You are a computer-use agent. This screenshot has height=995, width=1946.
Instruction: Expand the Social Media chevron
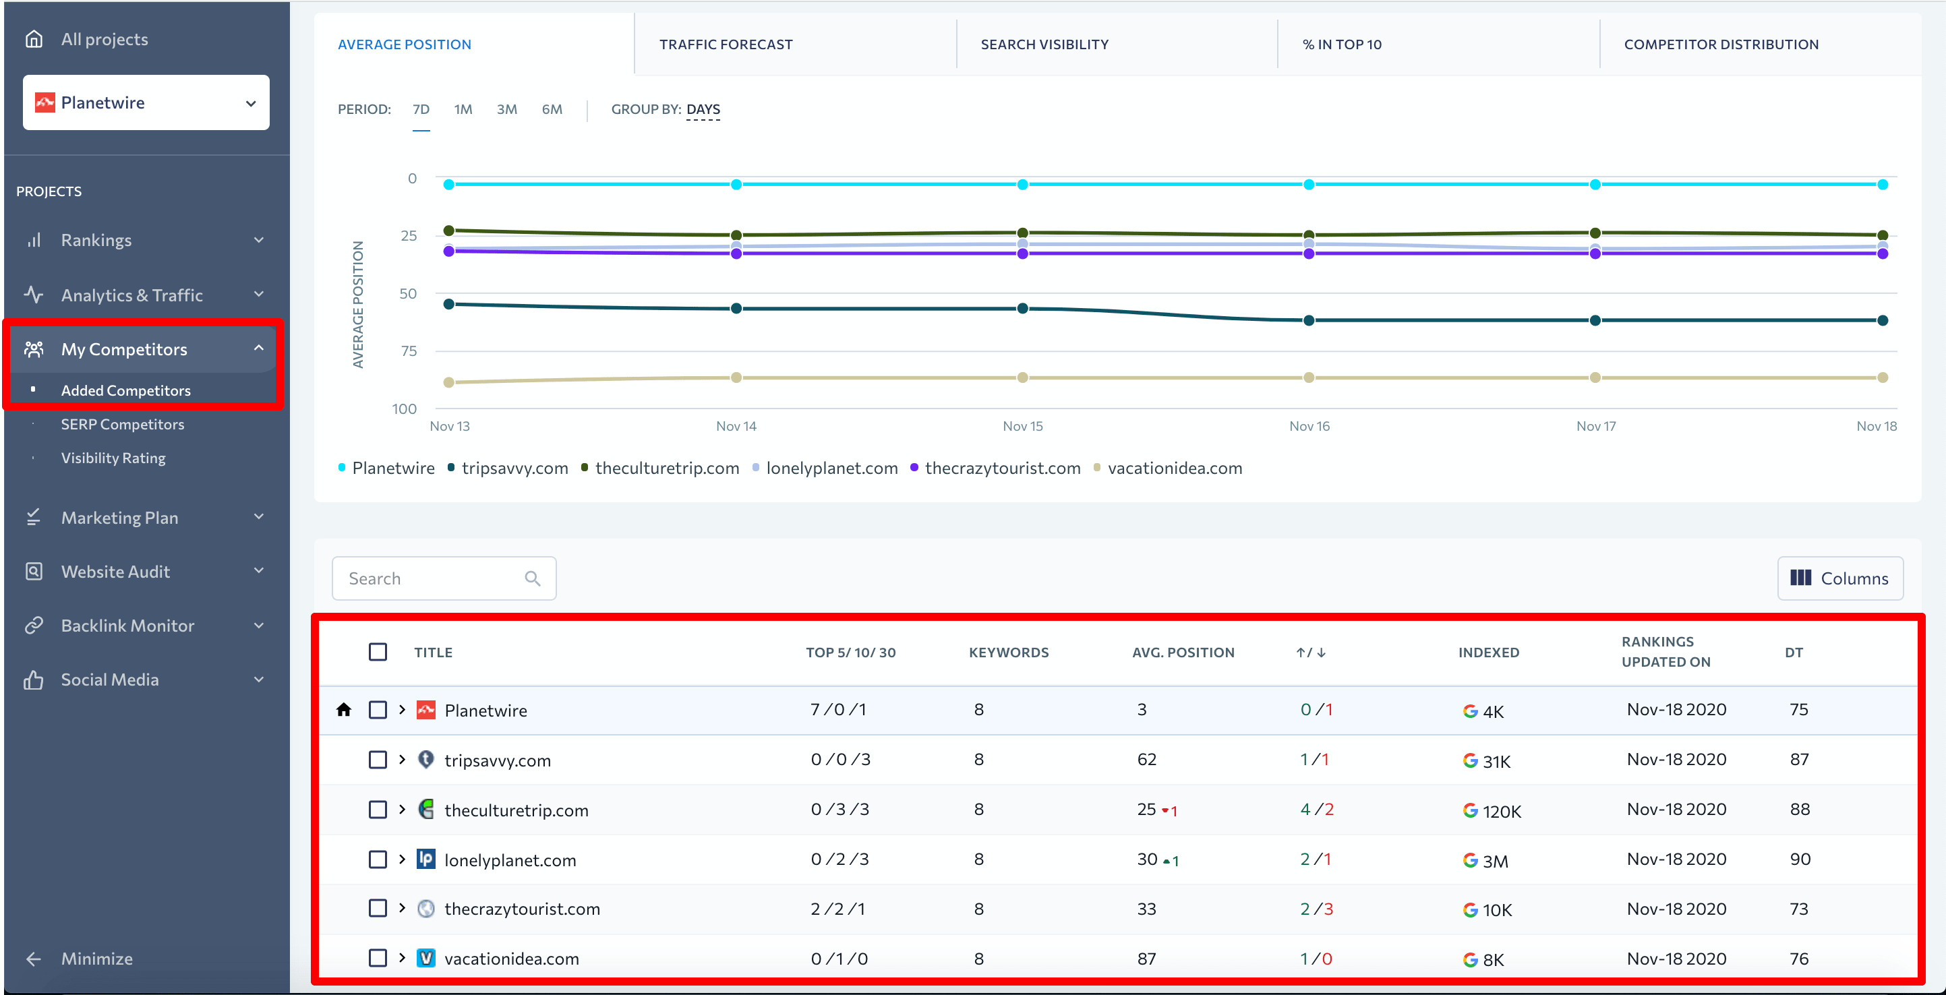pyautogui.click(x=259, y=680)
